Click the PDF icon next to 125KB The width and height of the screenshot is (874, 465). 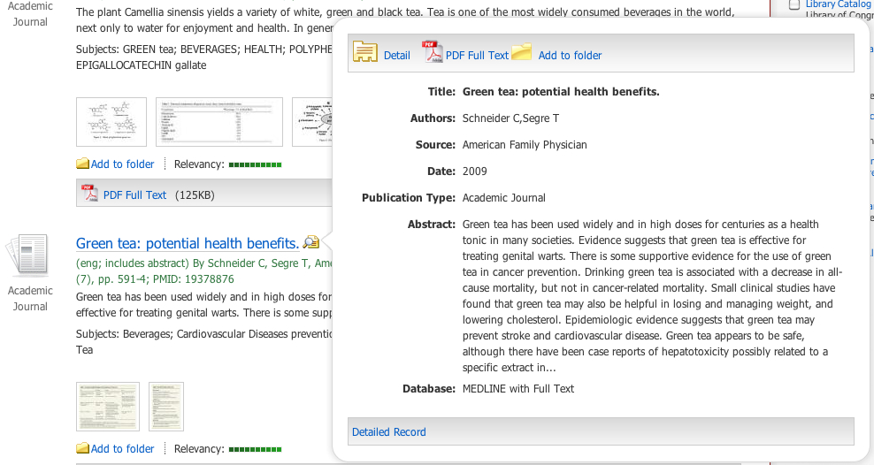tap(88, 194)
